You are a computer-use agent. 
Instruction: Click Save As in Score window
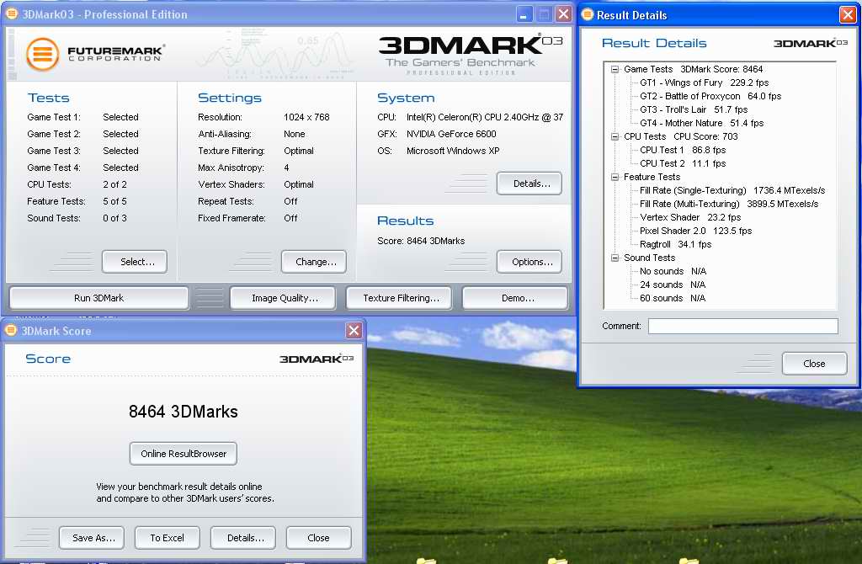pos(92,538)
